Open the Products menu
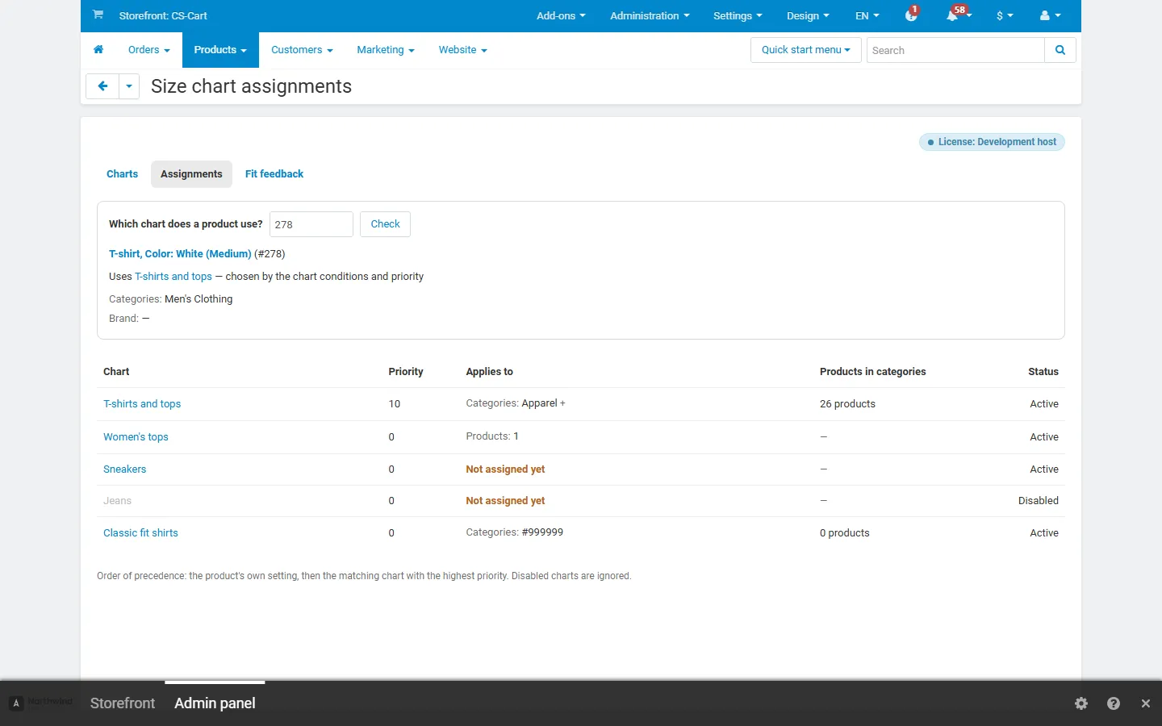 point(220,50)
